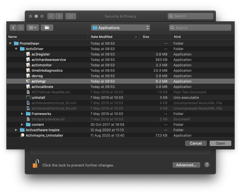241x195 pixels.
Task: Click the new folder icon
Action: pyautogui.click(x=47, y=28)
